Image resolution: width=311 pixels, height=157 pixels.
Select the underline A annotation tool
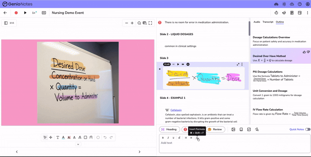[63, 138]
